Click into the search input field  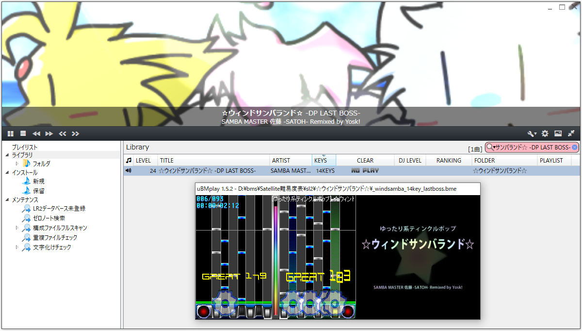tap(533, 147)
